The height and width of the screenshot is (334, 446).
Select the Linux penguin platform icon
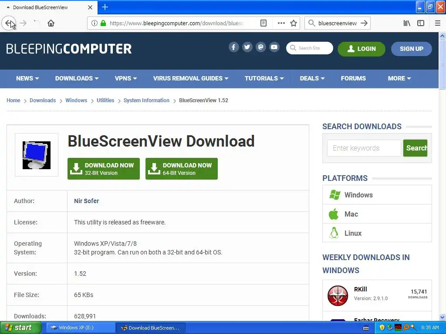334,233
